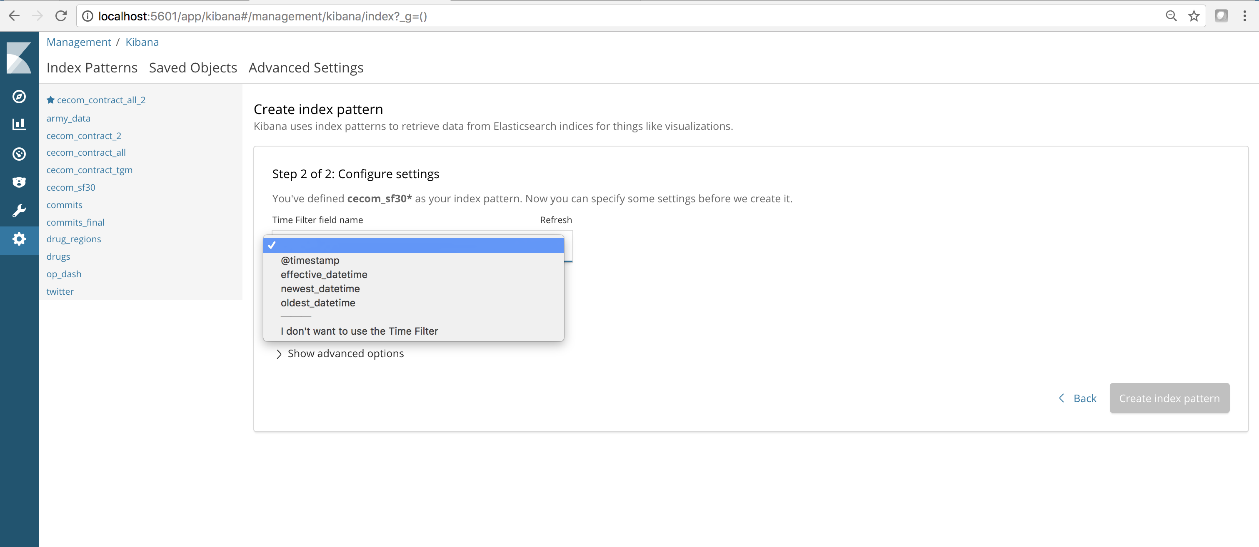The height and width of the screenshot is (547, 1259).
Task: Select "I don't want to use the Time Filter"
Action: click(359, 331)
